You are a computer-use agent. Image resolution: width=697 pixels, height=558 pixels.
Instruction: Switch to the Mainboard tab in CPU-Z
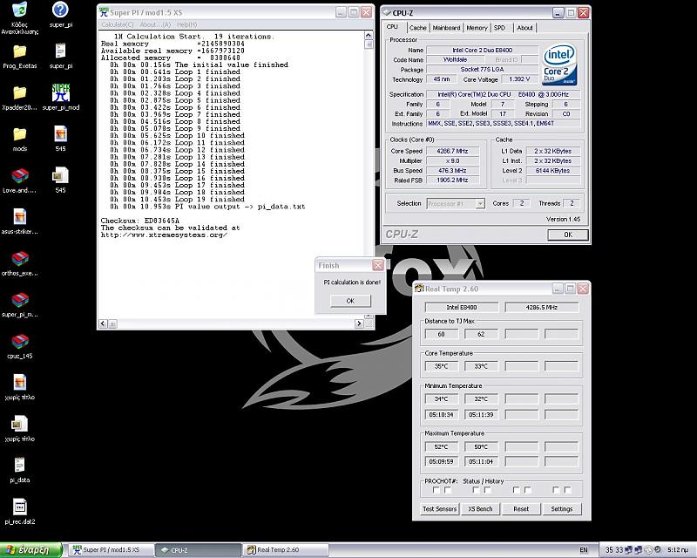446,28
